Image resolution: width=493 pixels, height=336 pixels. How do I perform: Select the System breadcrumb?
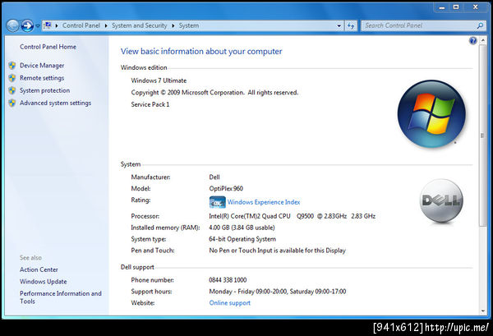(189, 25)
